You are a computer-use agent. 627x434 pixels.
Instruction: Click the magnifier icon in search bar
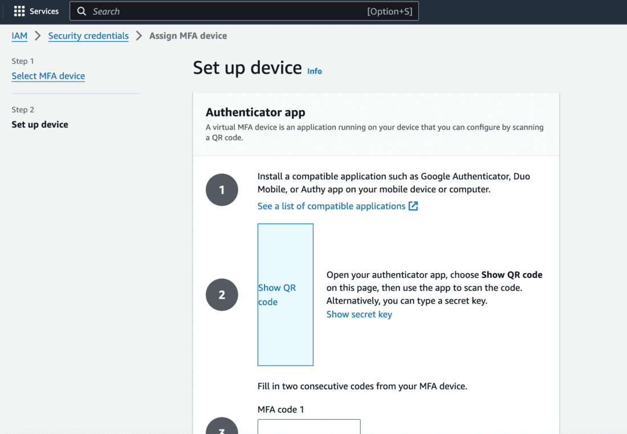pyautogui.click(x=82, y=11)
